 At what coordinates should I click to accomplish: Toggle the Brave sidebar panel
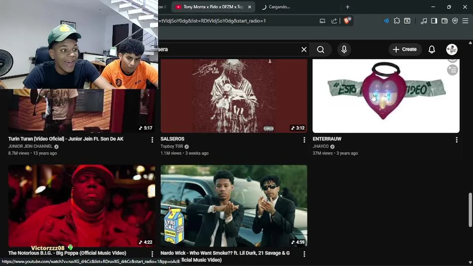point(434,21)
